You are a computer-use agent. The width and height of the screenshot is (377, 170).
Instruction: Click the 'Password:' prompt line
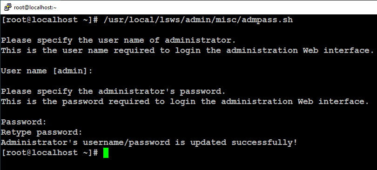tap(24, 122)
